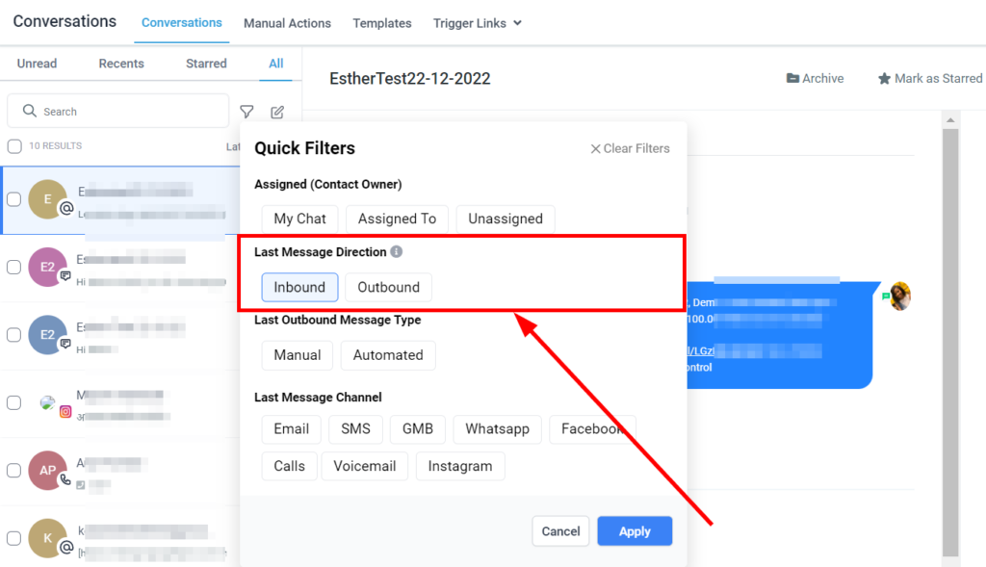
Task: Filter by Email channel
Action: (x=291, y=428)
